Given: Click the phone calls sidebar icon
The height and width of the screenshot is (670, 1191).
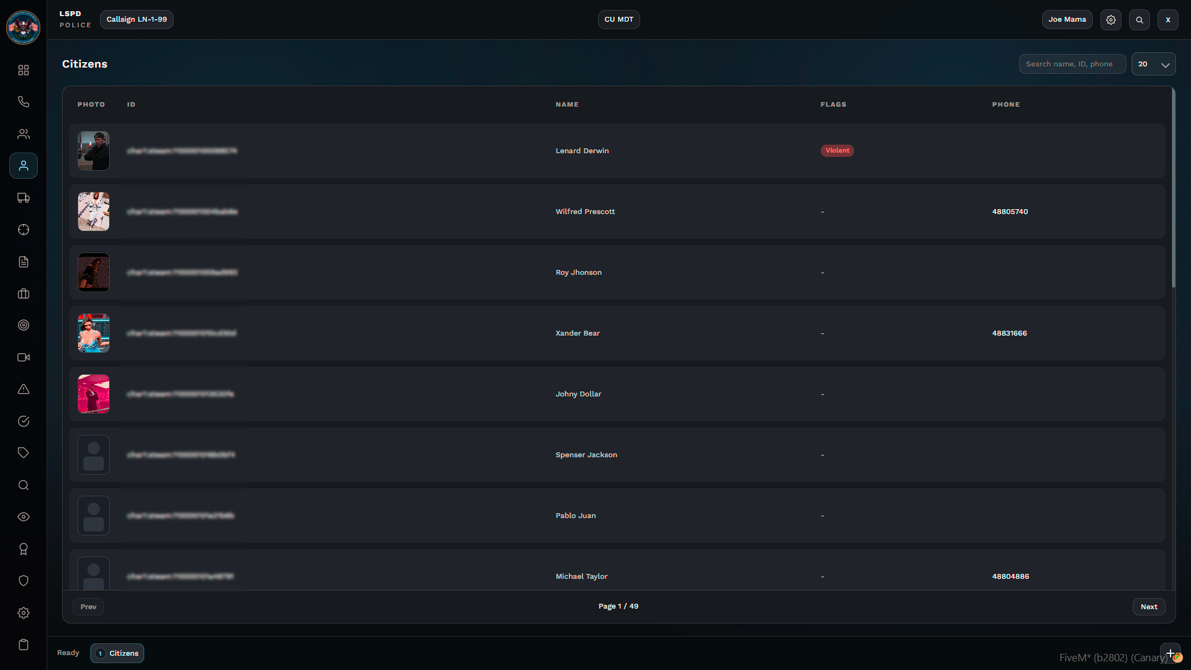Looking at the screenshot, I should [x=24, y=102].
